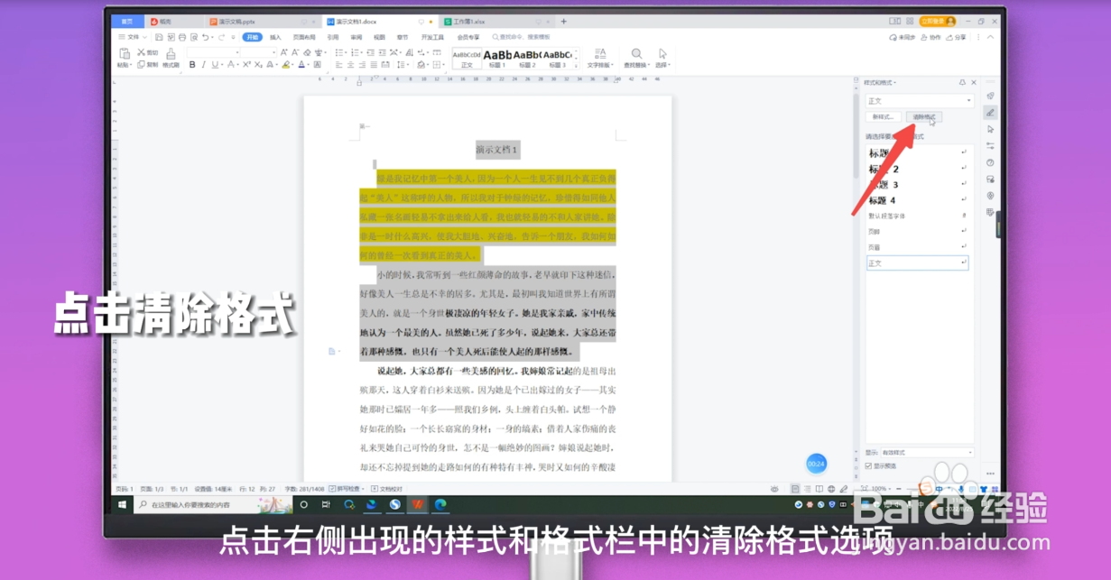Select the highlighted 正文 style in the list
This screenshot has height=580, width=1111.
tap(916, 262)
